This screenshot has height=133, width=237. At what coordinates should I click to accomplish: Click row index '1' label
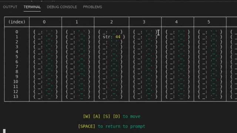(17, 37)
